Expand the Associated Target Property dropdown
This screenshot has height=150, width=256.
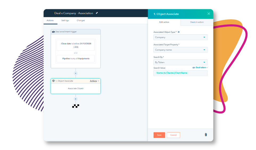pyautogui.click(x=180, y=50)
